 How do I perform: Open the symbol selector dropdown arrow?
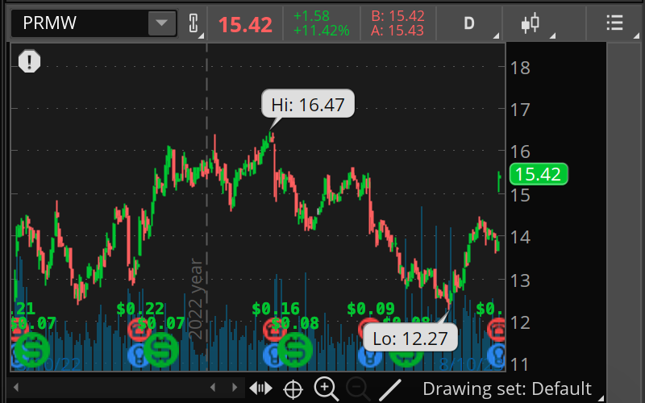pos(162,23)
